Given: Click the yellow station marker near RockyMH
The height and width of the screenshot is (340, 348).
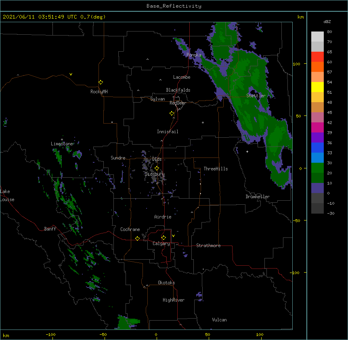Looking at the screenshot, I should point(101,82).
